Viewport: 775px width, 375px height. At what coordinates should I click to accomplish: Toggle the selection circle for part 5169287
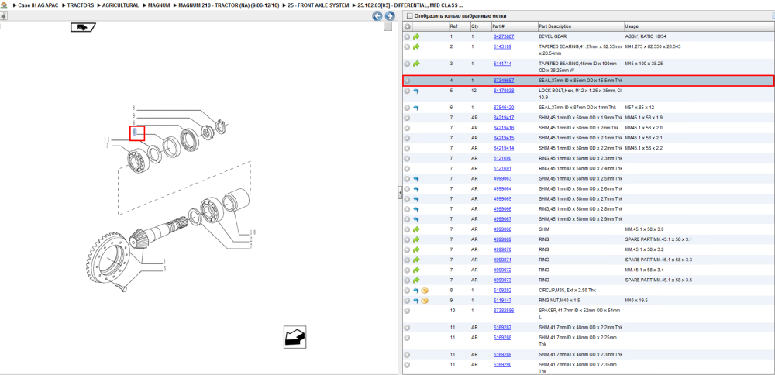coord(408,328)
